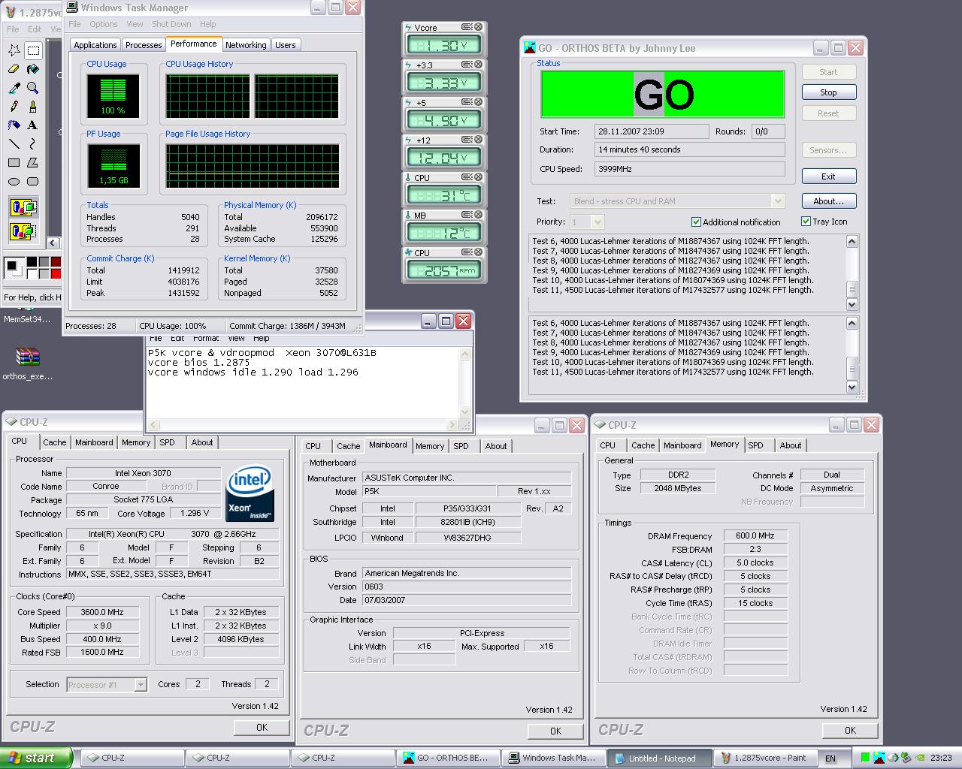Screen dimensions: 962x769
Task: Open settings icon on +5 gadget
Action: click(466, 102)
